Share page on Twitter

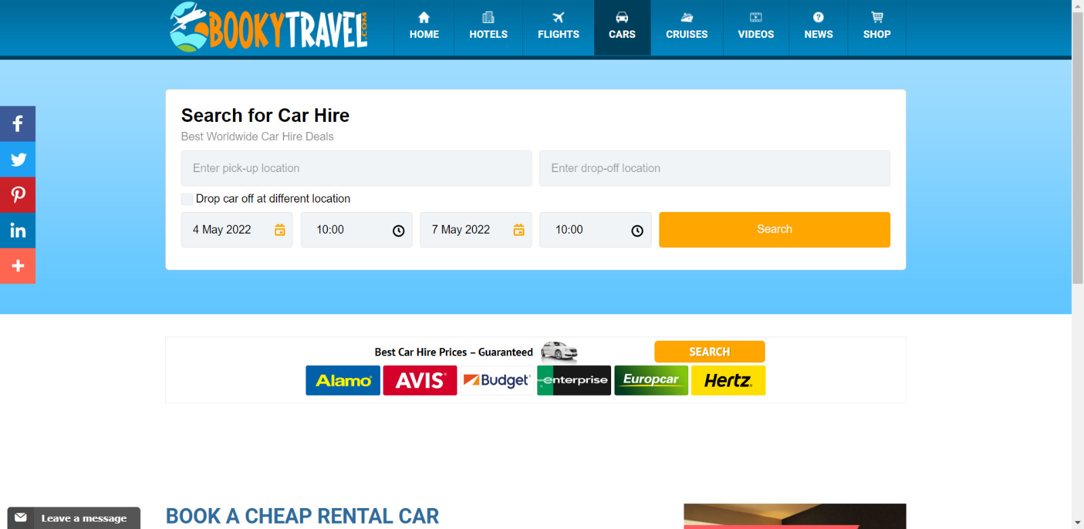coord(18,159)
